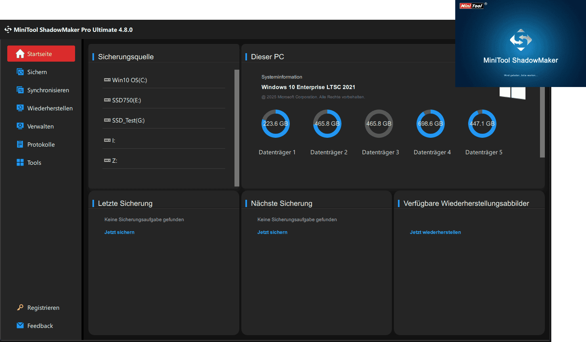The width and height of the screenshot is (586, 342).
Task: Open Synchronisieren in the sidebar
Action: click(41, 90)
